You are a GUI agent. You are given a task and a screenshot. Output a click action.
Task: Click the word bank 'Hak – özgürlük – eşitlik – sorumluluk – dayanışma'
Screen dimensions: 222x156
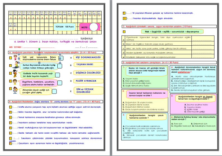172,32
